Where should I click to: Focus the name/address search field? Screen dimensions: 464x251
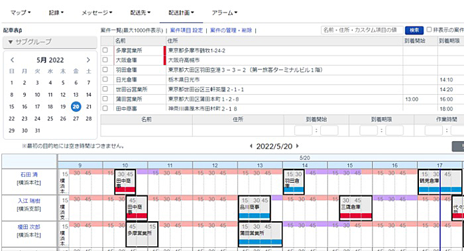pyautogui.click(x=362, y=30)
